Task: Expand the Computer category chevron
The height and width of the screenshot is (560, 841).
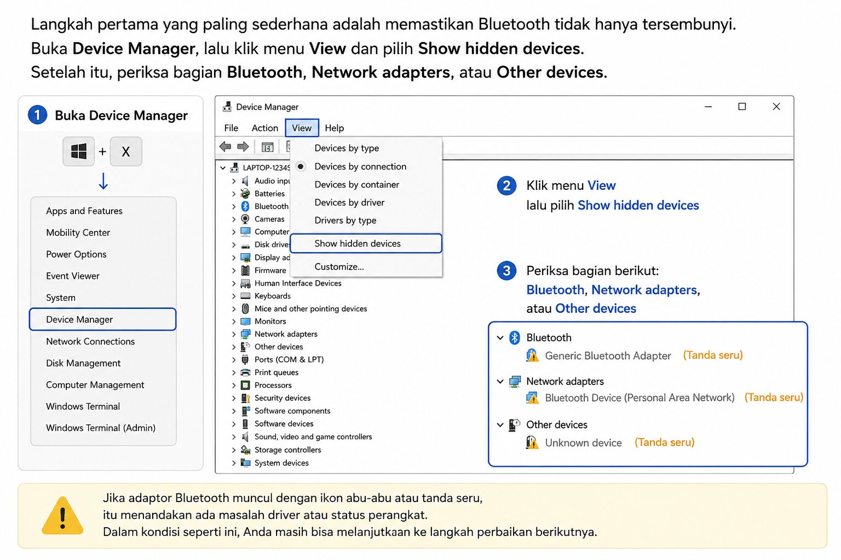Action: [x=234, y=232]
